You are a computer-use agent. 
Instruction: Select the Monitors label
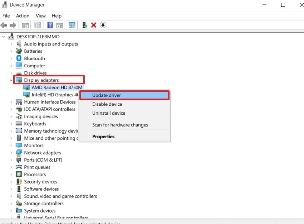[x=34, y=145]
